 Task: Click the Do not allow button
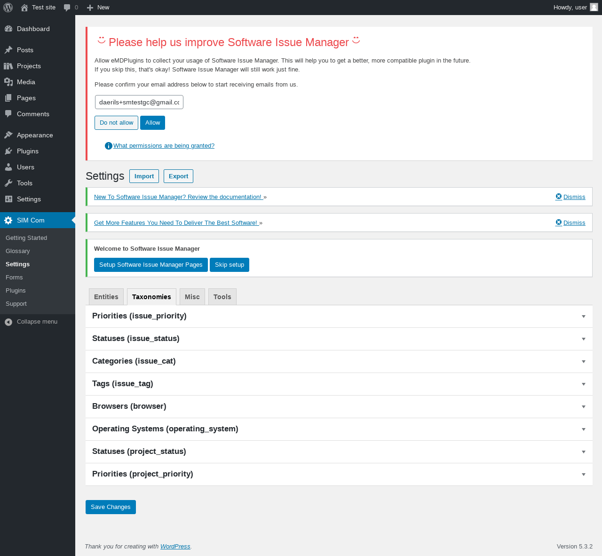coord(116,123)
